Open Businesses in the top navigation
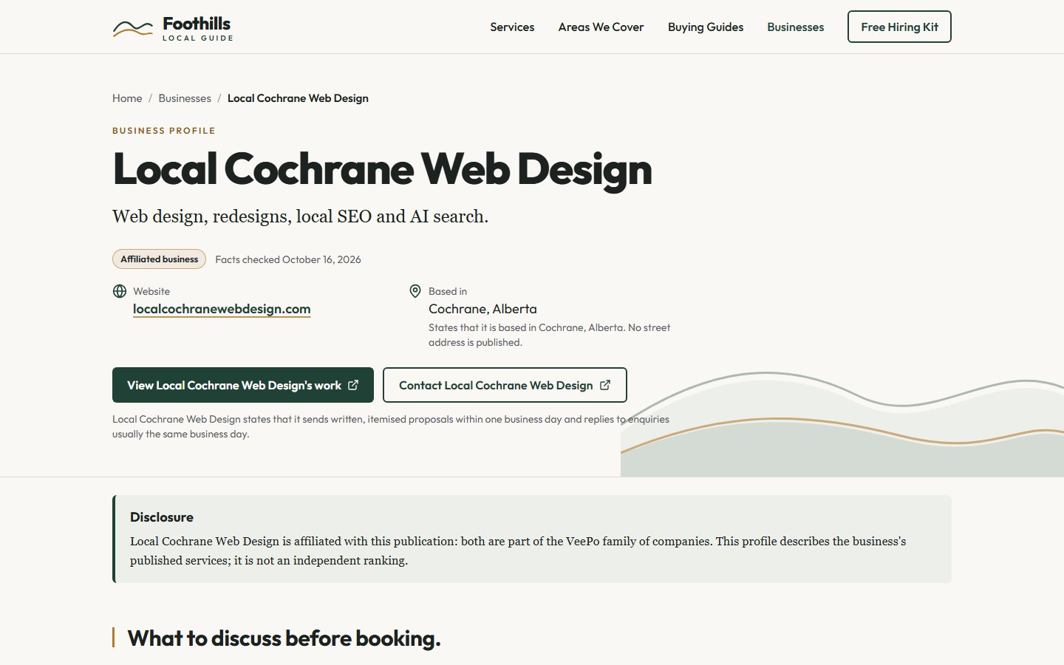The image size is (1064, 665). point(795,27)
